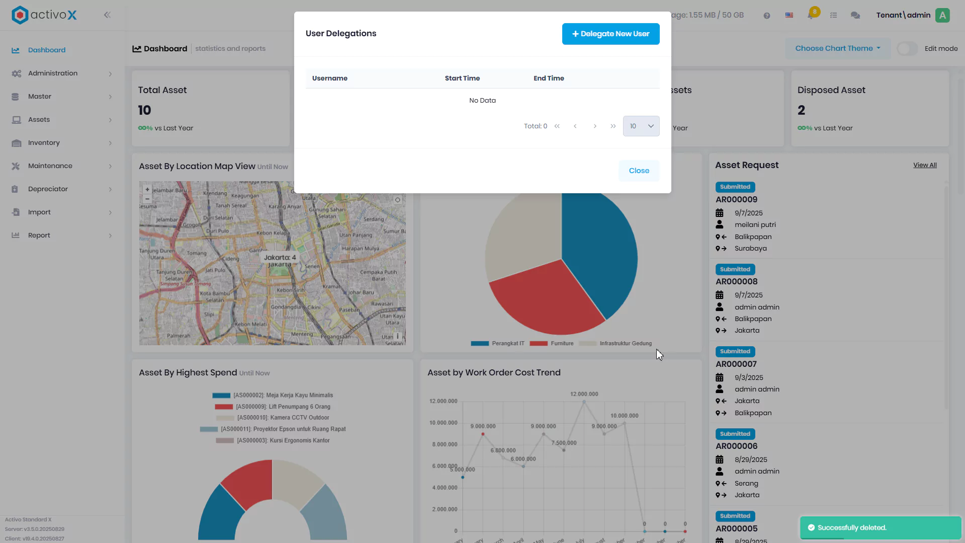Open notifications bell icon
Viewport: 965px width, 543px height.
click(811, 15)
